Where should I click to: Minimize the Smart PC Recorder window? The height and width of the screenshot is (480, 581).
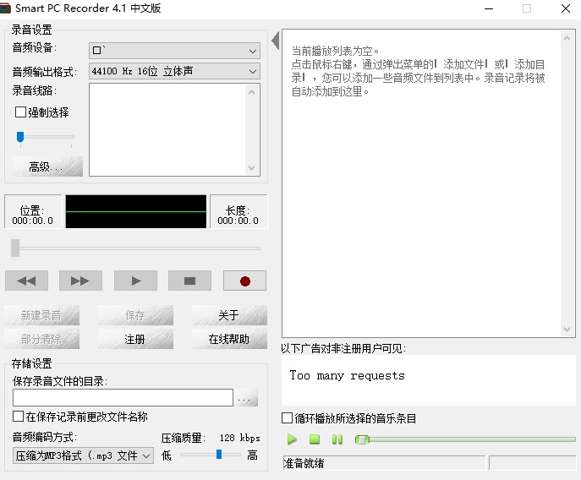click(x=489, y=8)
